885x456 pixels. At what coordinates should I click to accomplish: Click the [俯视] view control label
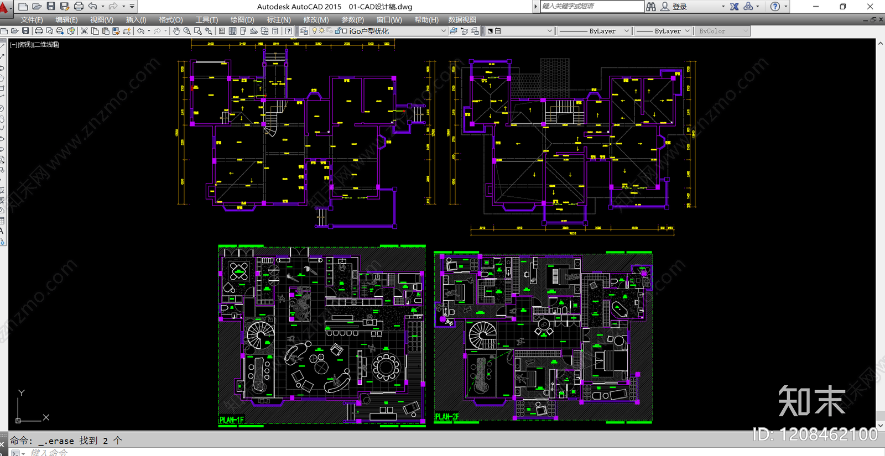pyautogui.click(x=24, y=45)
